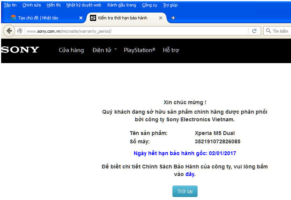Click the SONY logo
This screenshot has width=291, height=200.
tap(20, 50)
